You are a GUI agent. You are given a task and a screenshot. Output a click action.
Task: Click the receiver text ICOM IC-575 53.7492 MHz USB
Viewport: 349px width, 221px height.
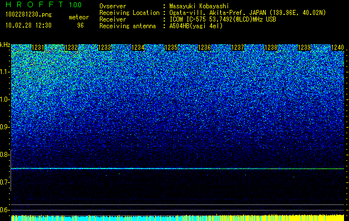click(222, 19)
